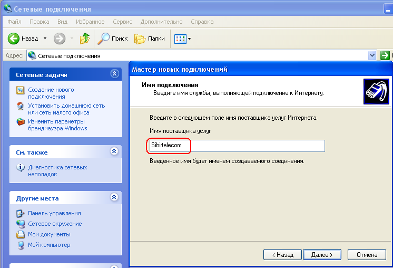Open the Сервис menu

coord(122,22)
